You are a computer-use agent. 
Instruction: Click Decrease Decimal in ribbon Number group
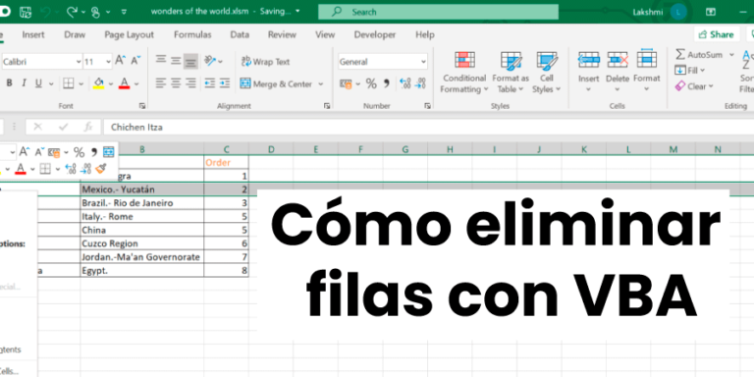click(x=420, y=84)
